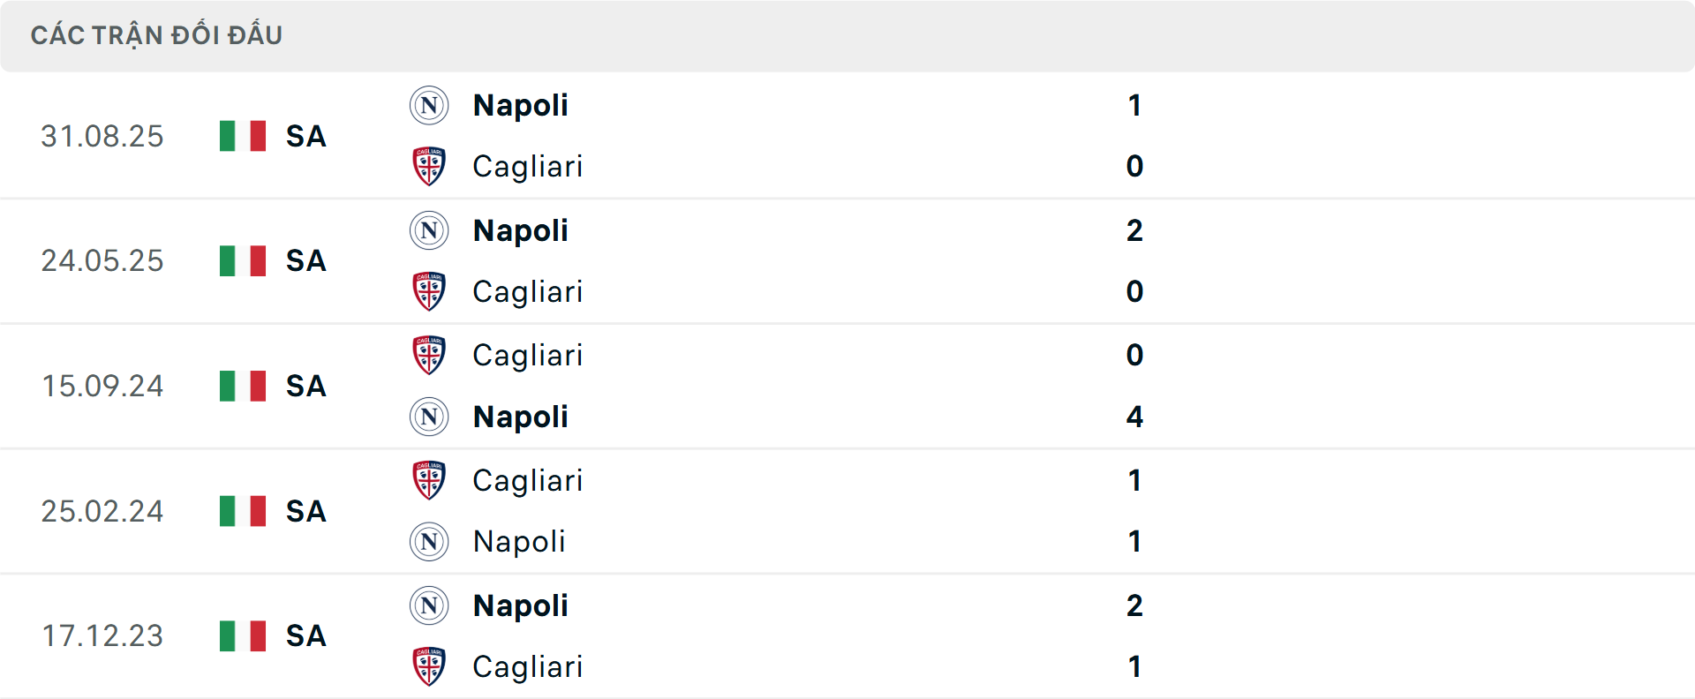Open the Cagliari team page from the 24.05.25 match

pos(528,292)
